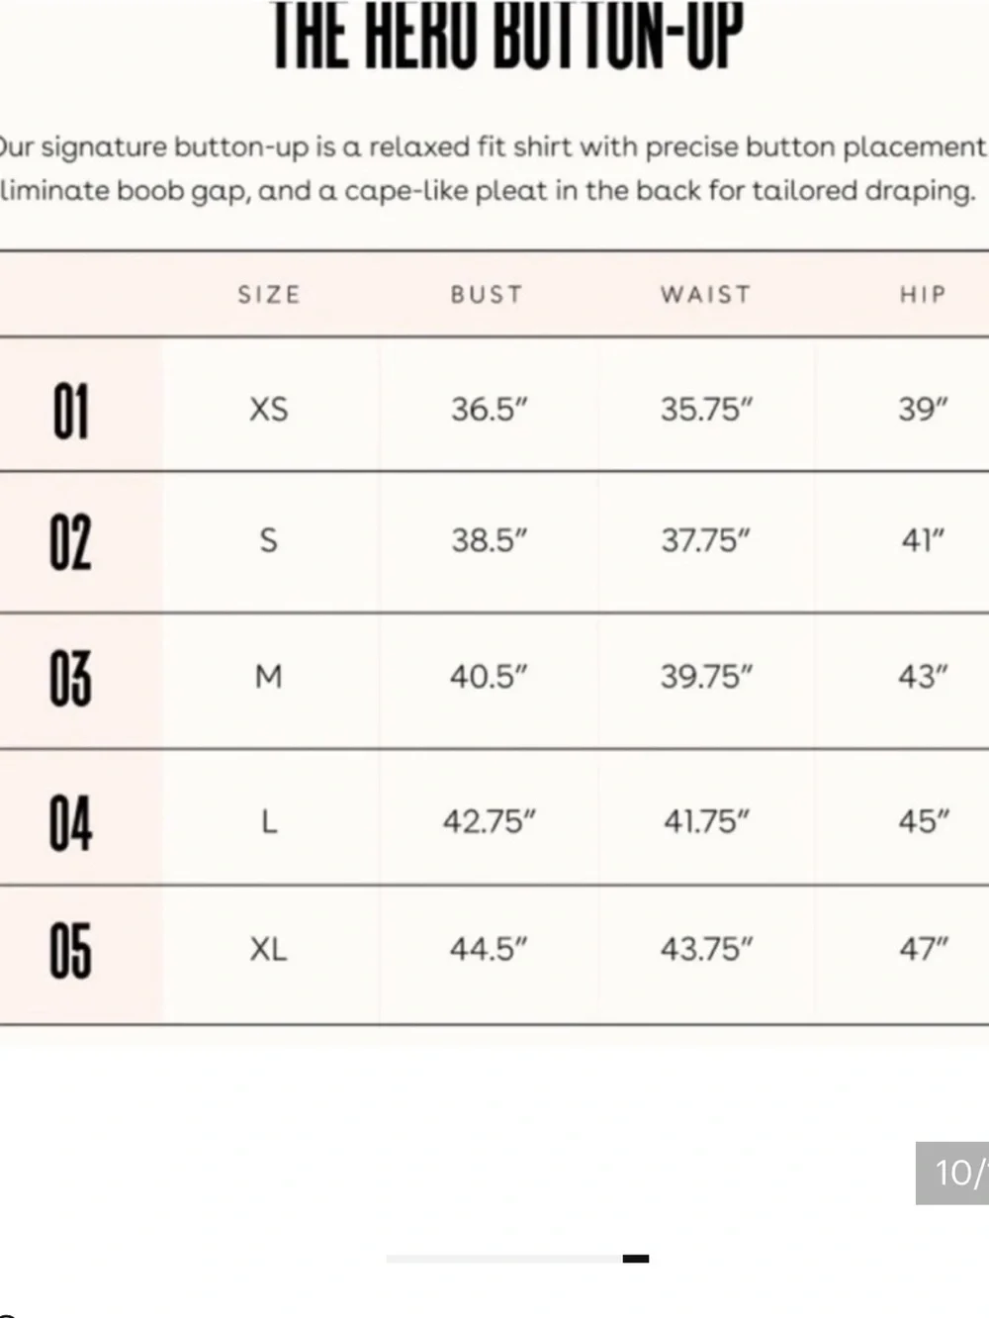
Task: Click the BUST column header
Action: 487,295
